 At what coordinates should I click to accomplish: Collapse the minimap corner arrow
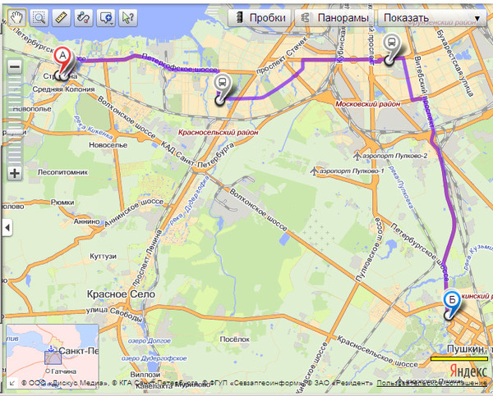(x=12, y=383)
